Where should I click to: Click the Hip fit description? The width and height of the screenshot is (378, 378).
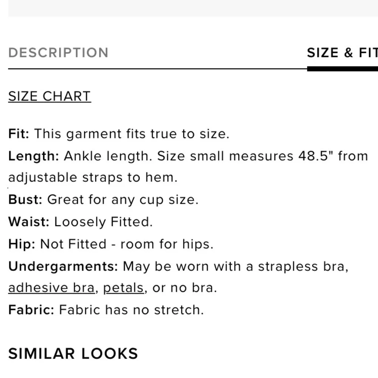pyautogui.click(x=110, y=244)
